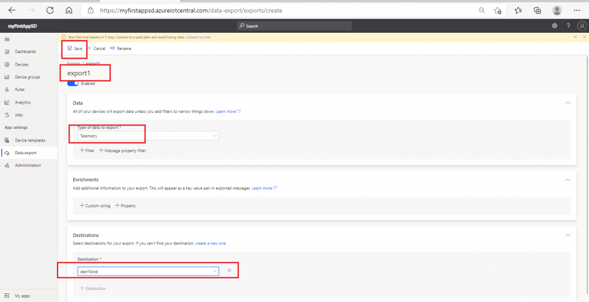589x302 pixels.
Task: Open the account icon in app header
Action: tap(582, 26)
